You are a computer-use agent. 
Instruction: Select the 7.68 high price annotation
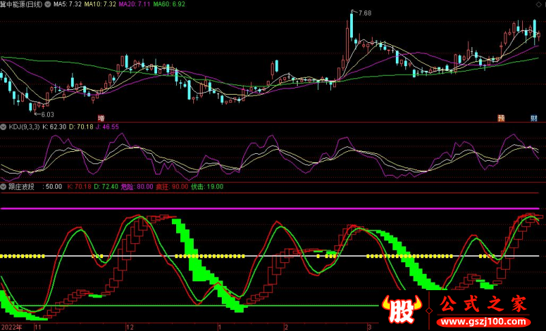pos(364,13)
